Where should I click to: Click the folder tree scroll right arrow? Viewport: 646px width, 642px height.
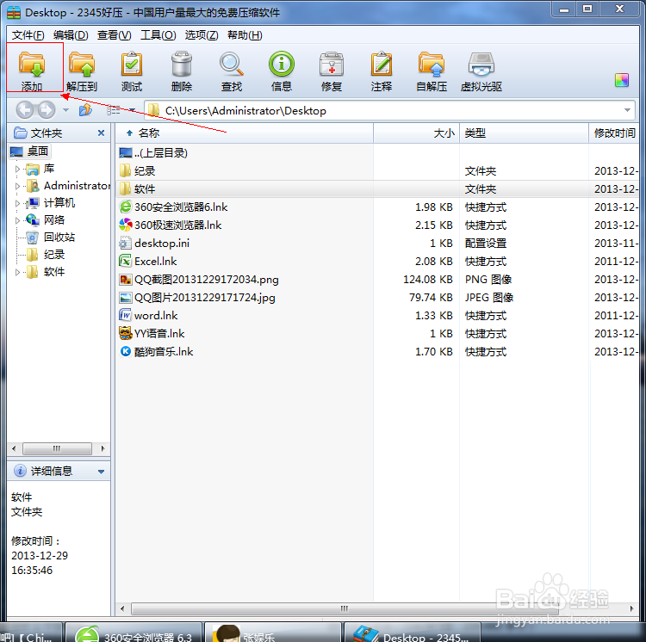pos(102,448)
